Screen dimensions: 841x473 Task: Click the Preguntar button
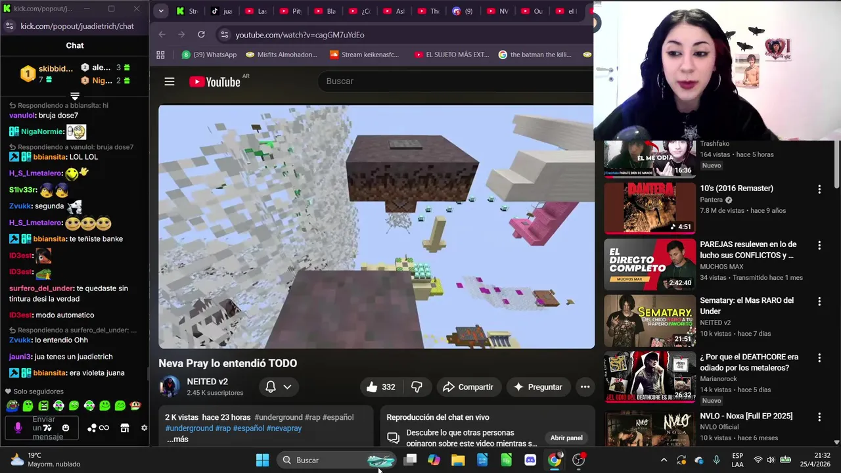click(x=538, y=387)
